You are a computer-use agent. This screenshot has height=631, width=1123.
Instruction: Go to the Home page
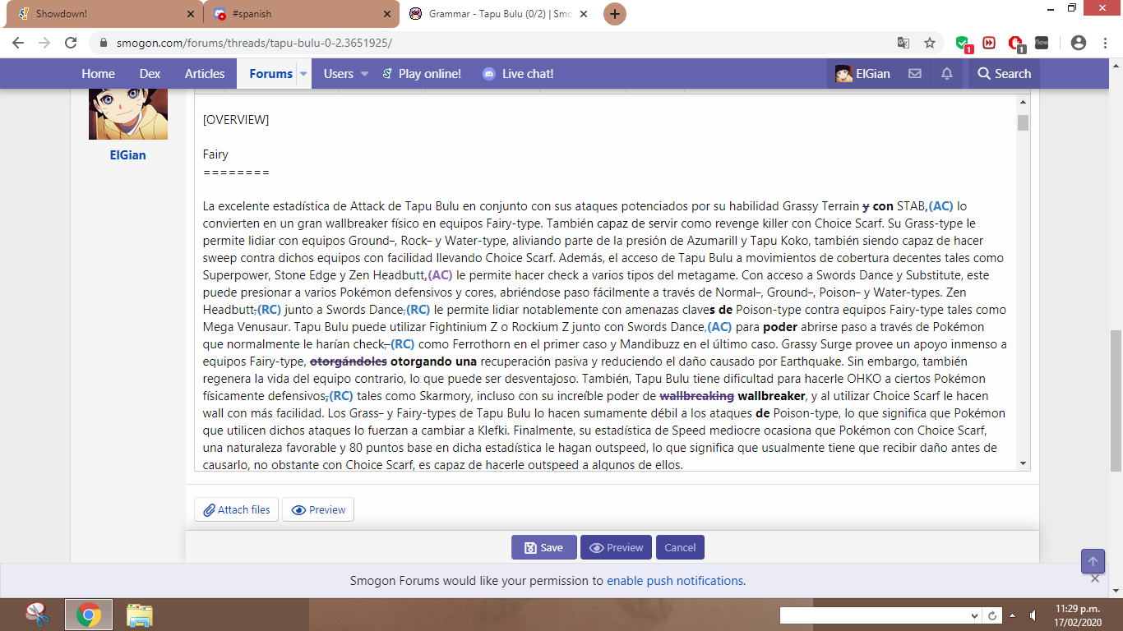98,74
